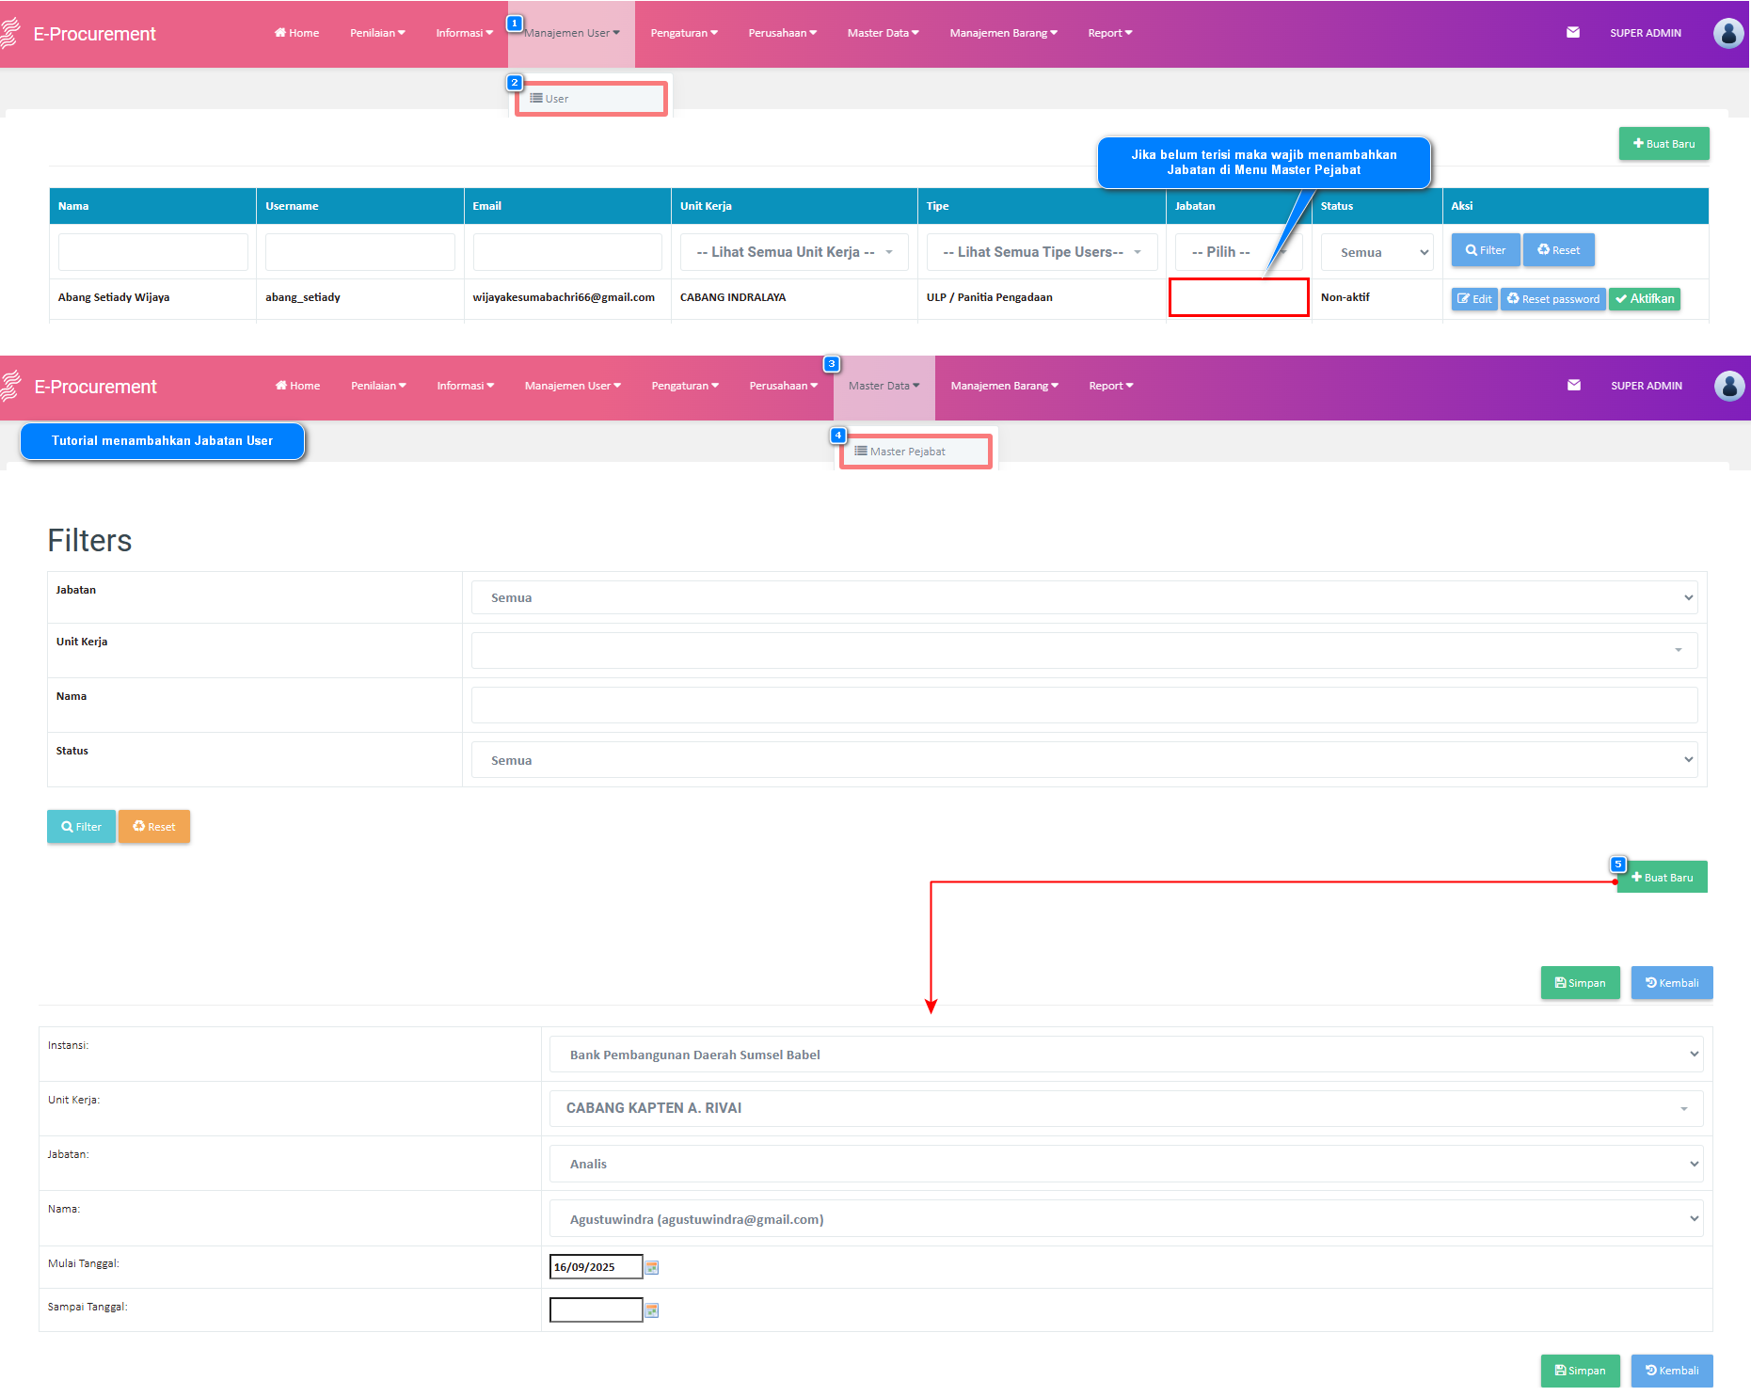
Task: Open the Jabatan dropdown showing Analis
Action: 1126,1164
